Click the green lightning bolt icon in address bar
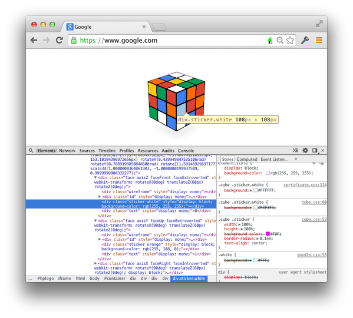The width and height of the screenshot is (353, 318). click(270, 40)
